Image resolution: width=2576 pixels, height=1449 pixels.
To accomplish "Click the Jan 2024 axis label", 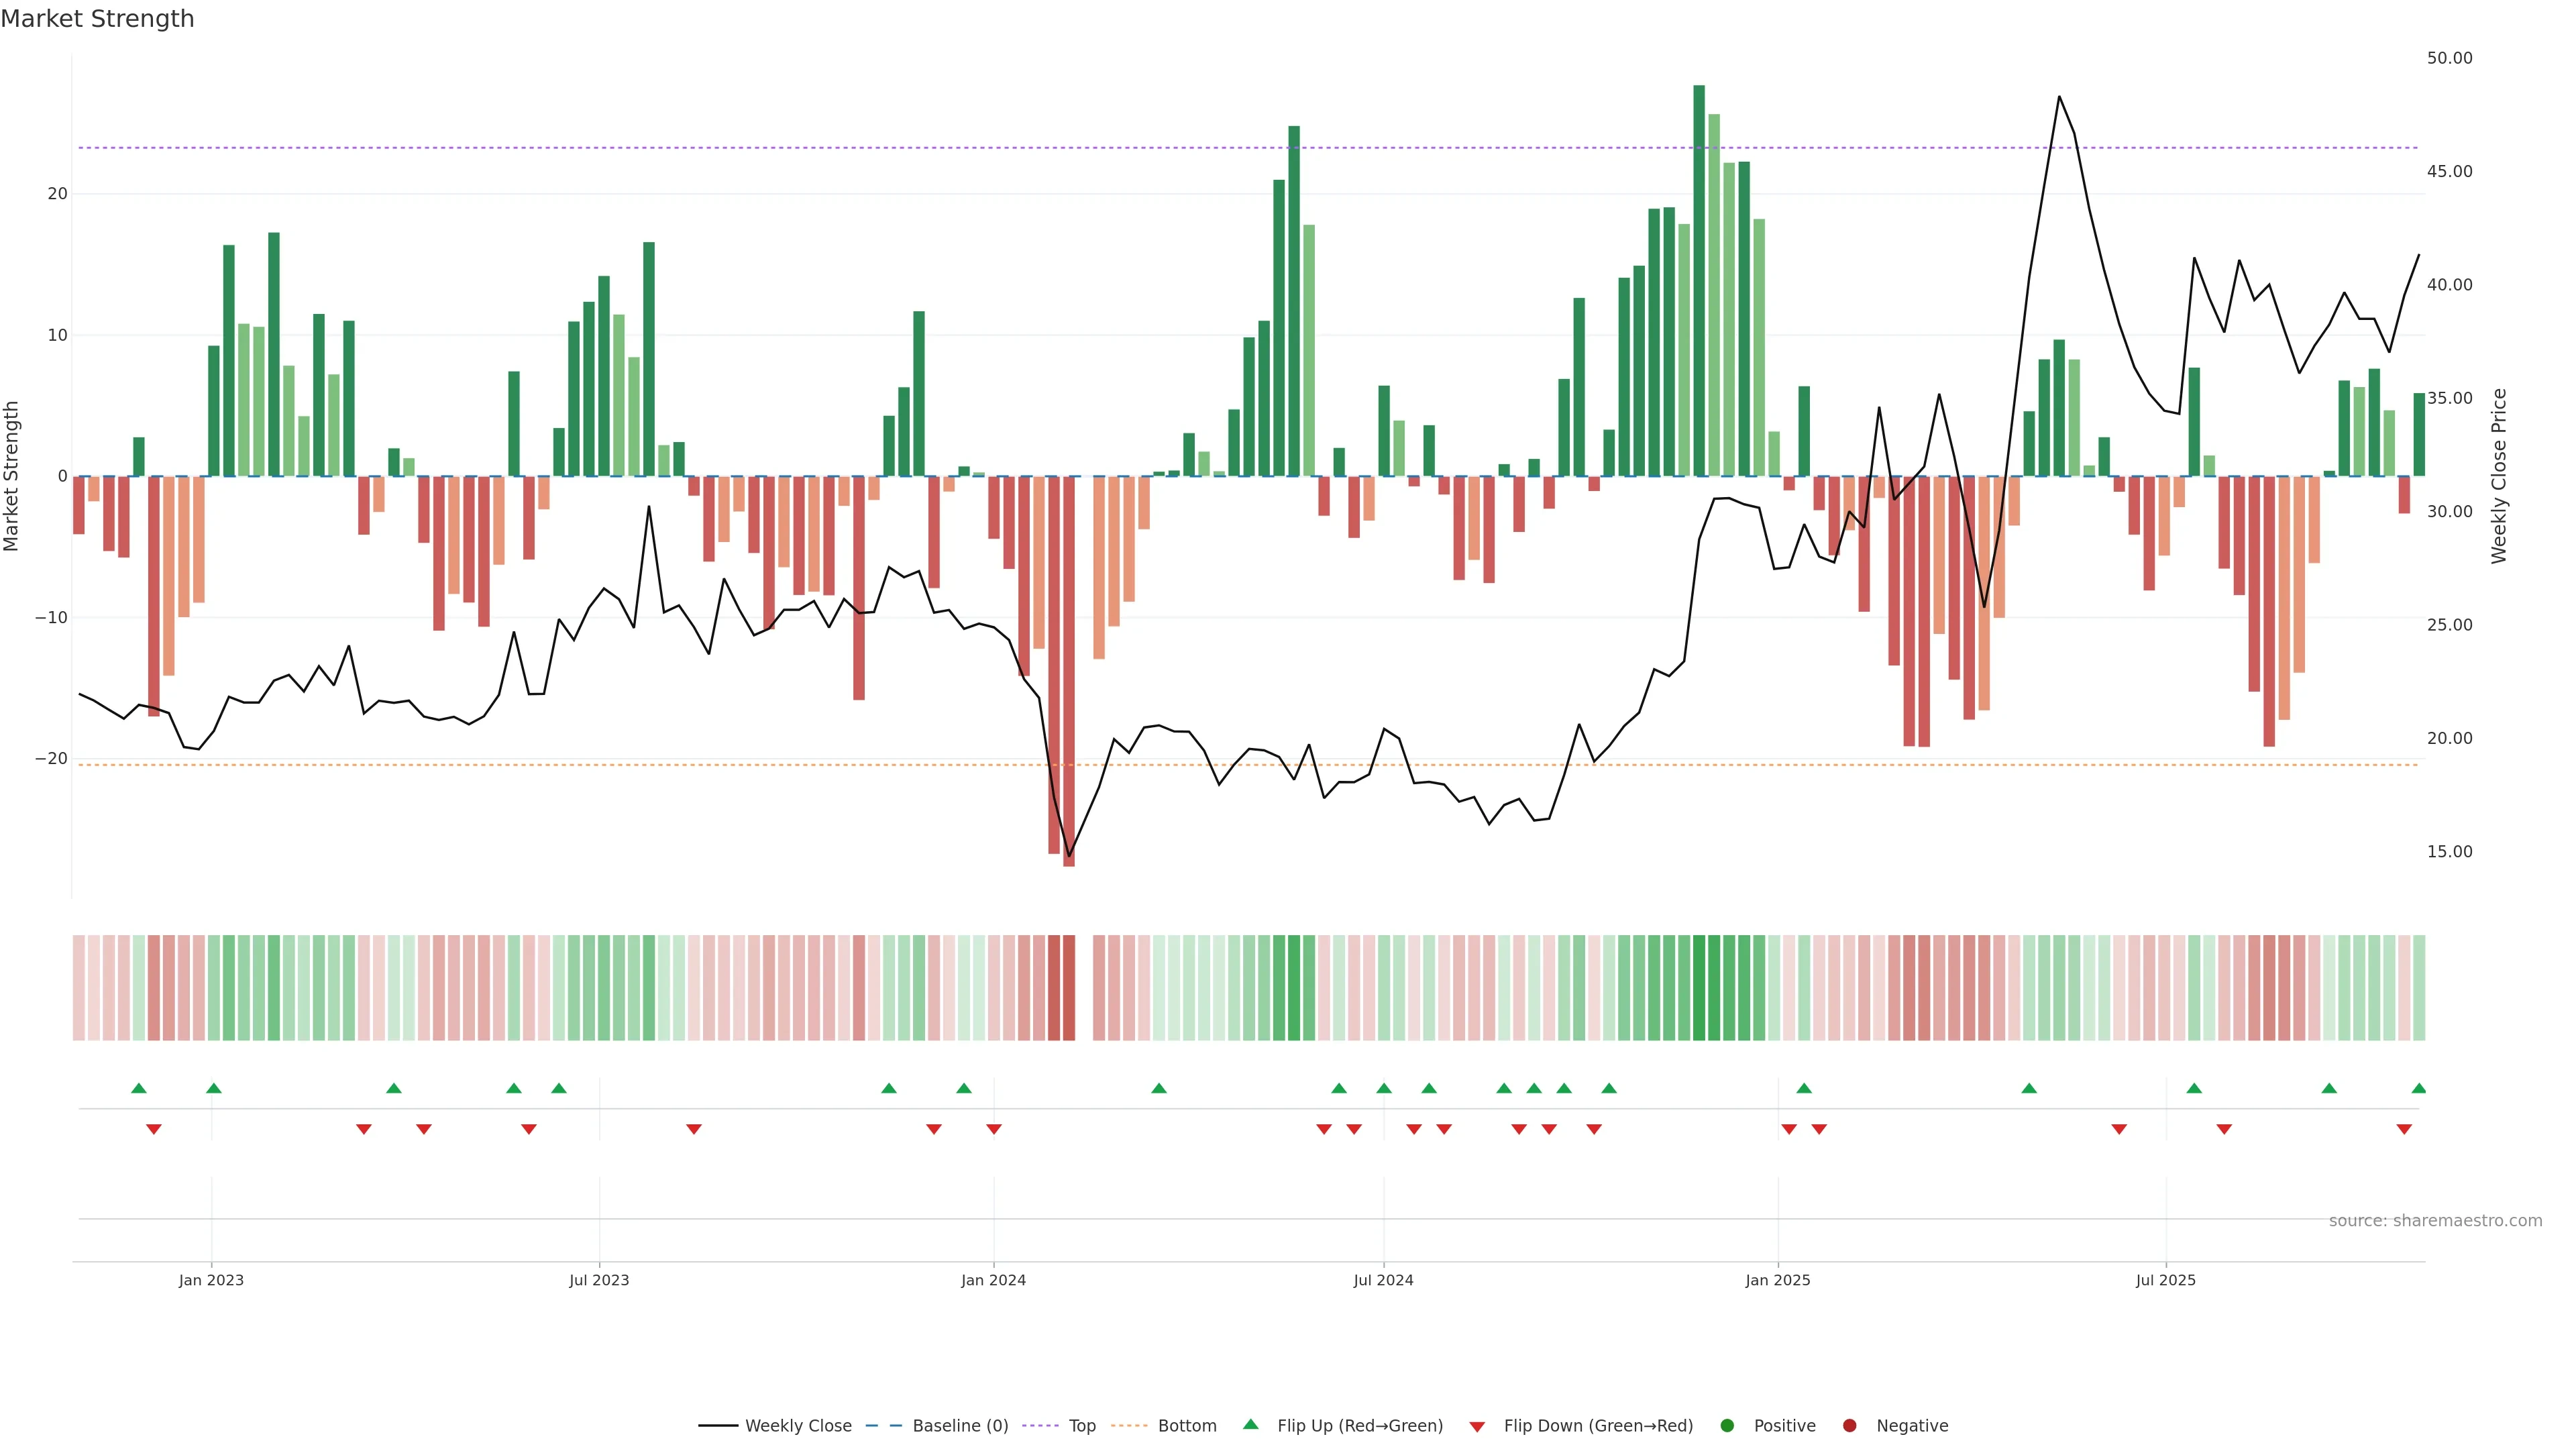I will (x=993, y=1280).
